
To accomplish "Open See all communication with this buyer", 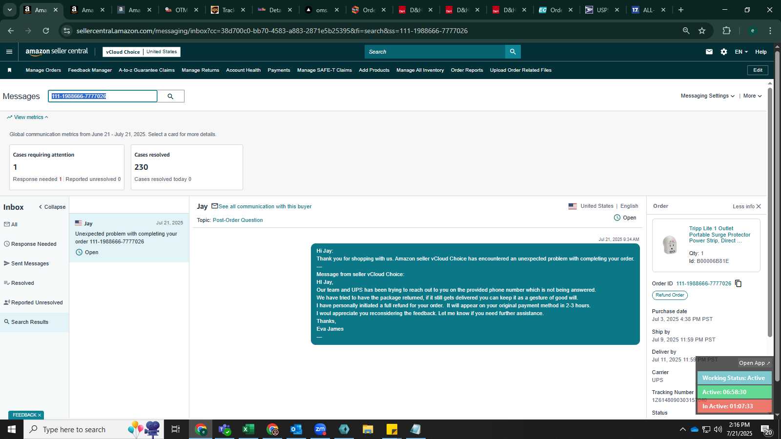I will coord(265,206).
